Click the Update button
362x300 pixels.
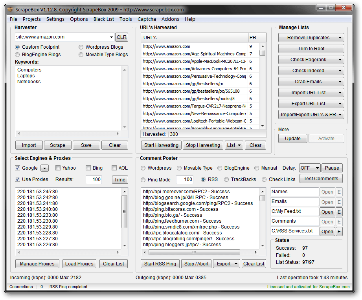pos(293,139)
